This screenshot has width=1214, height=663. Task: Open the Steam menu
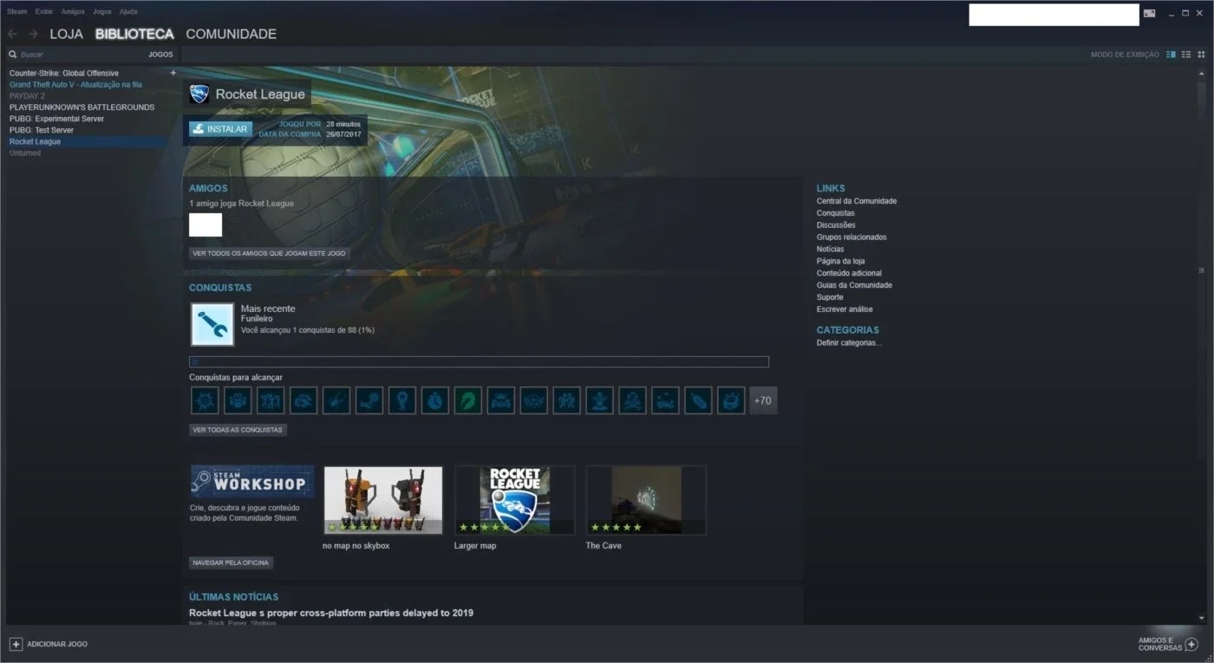[16, 12]
